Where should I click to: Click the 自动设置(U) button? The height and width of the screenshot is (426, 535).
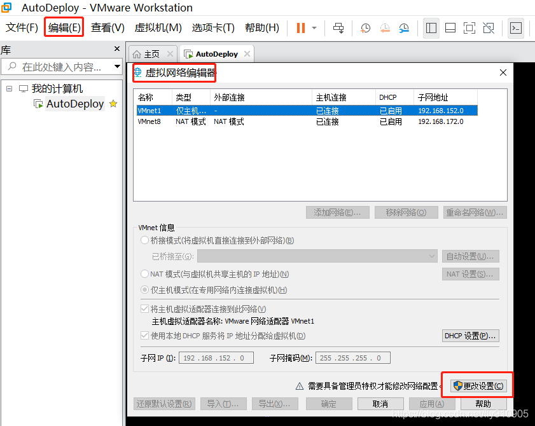point(470,256)
